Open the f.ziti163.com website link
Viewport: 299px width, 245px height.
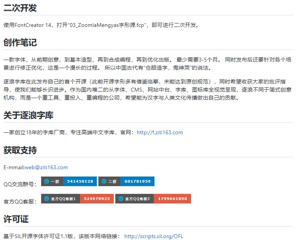[159, 132]
